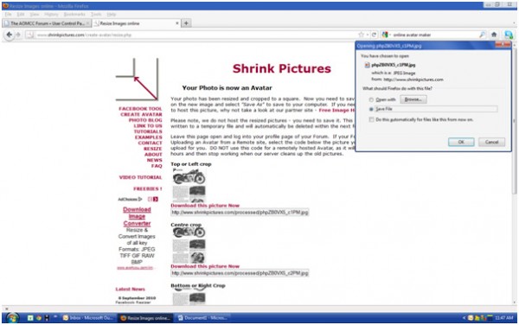Switch to The ADMCC Forum tab
Image resolution: width=519 pixels, height=325 pixels.
(47, 23)
